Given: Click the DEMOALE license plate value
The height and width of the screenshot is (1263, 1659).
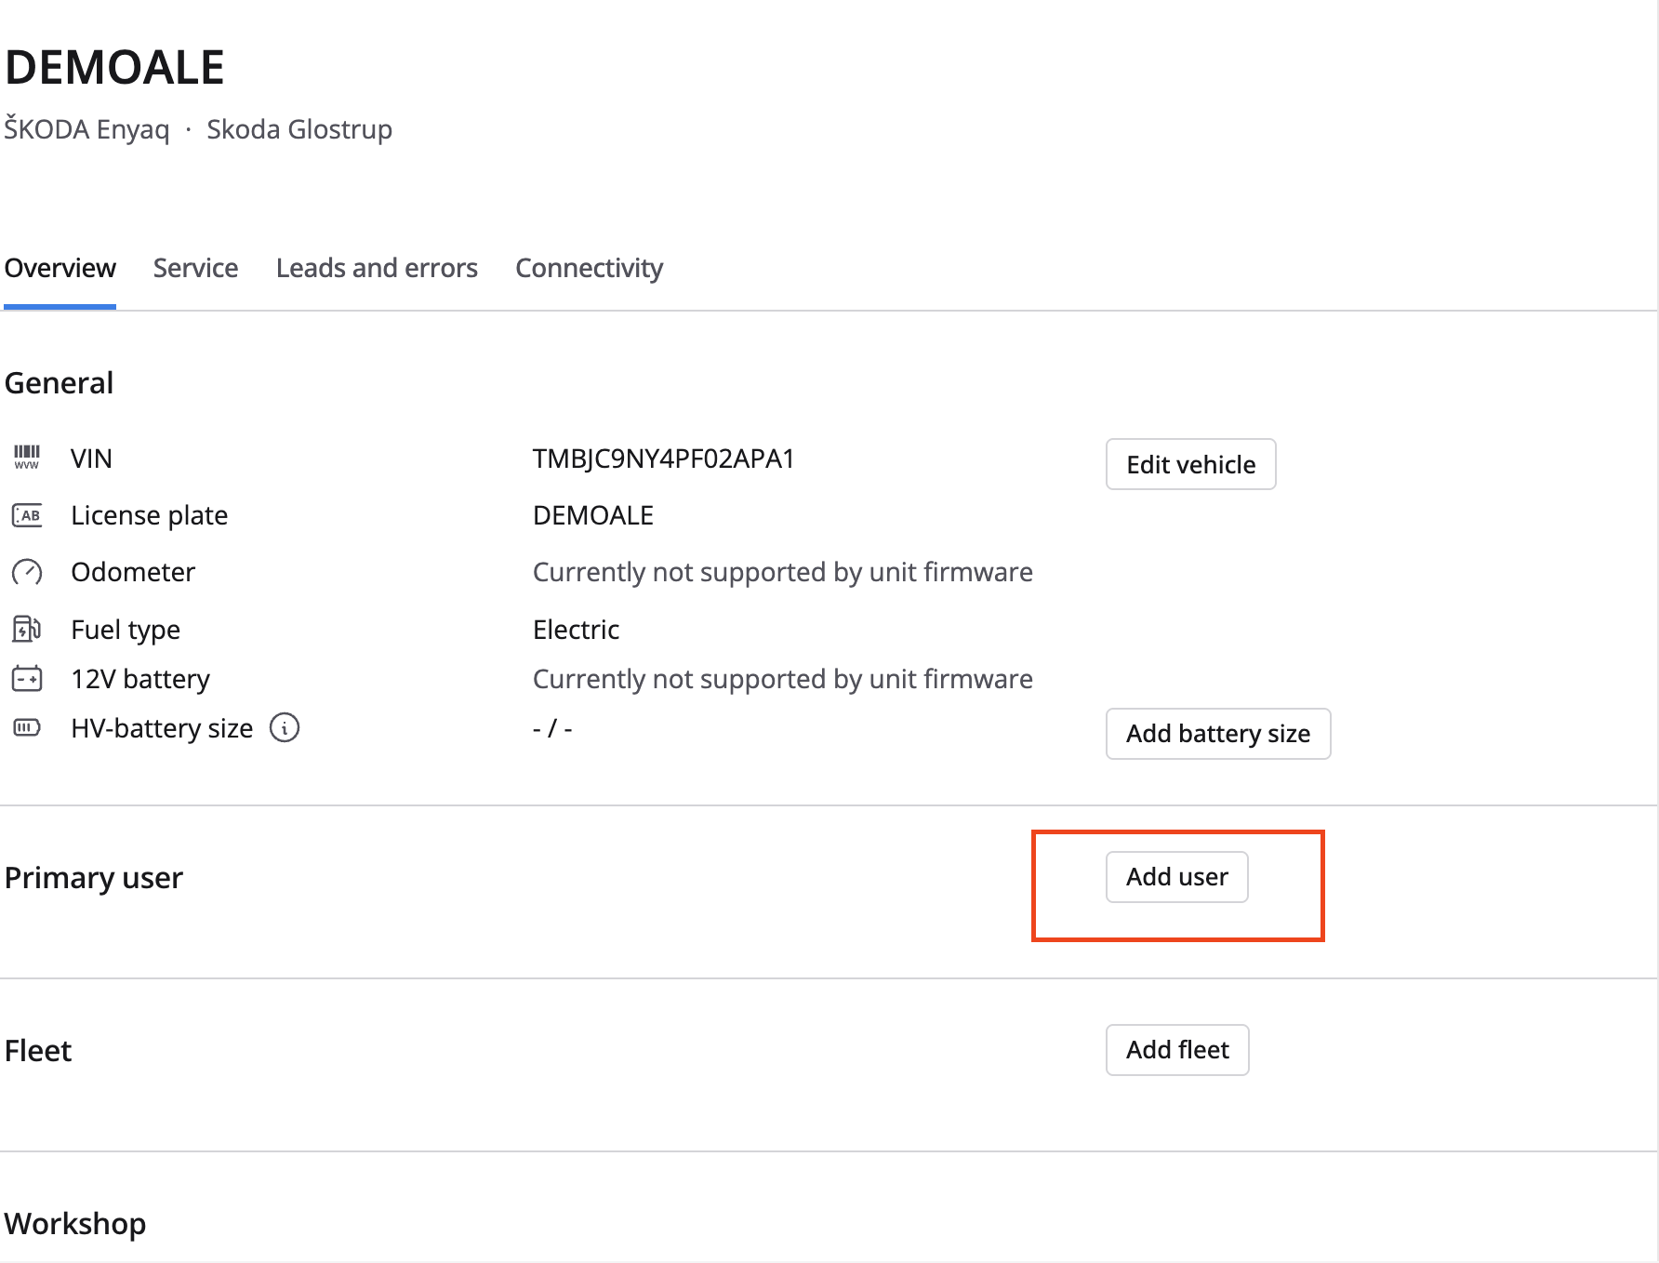Looking at the screenshot, I should pyautogui.click(x=592, y=515).
